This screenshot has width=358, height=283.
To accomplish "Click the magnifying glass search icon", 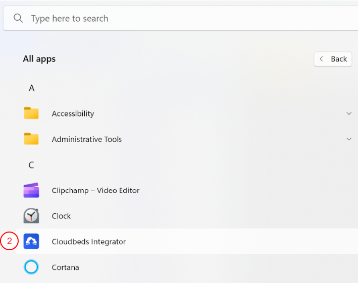I will pyautogui.click(x=18, y=19).
